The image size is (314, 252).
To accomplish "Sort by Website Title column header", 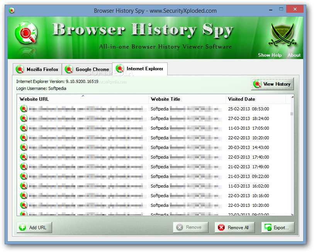I will click(x=187, y=99).
